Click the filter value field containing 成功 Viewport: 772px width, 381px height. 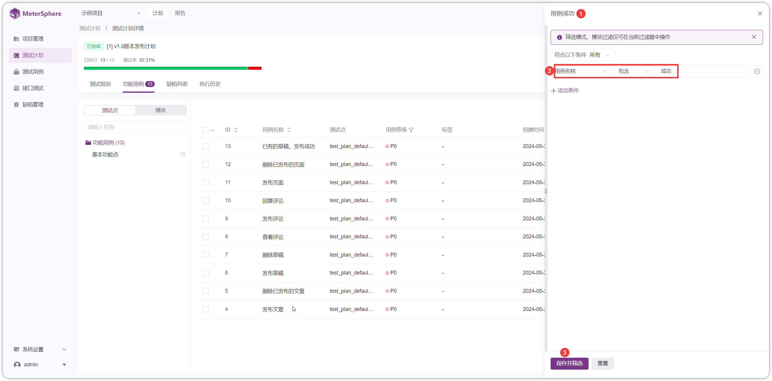coord(702,71)
